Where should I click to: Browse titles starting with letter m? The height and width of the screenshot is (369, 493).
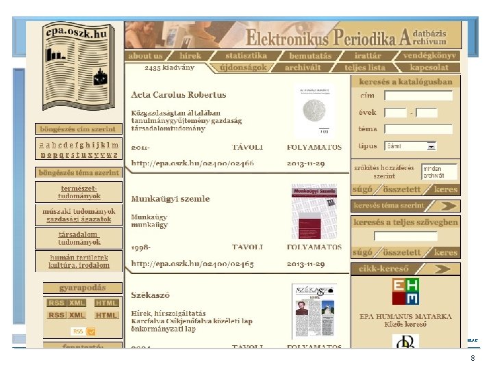(115, 146)
